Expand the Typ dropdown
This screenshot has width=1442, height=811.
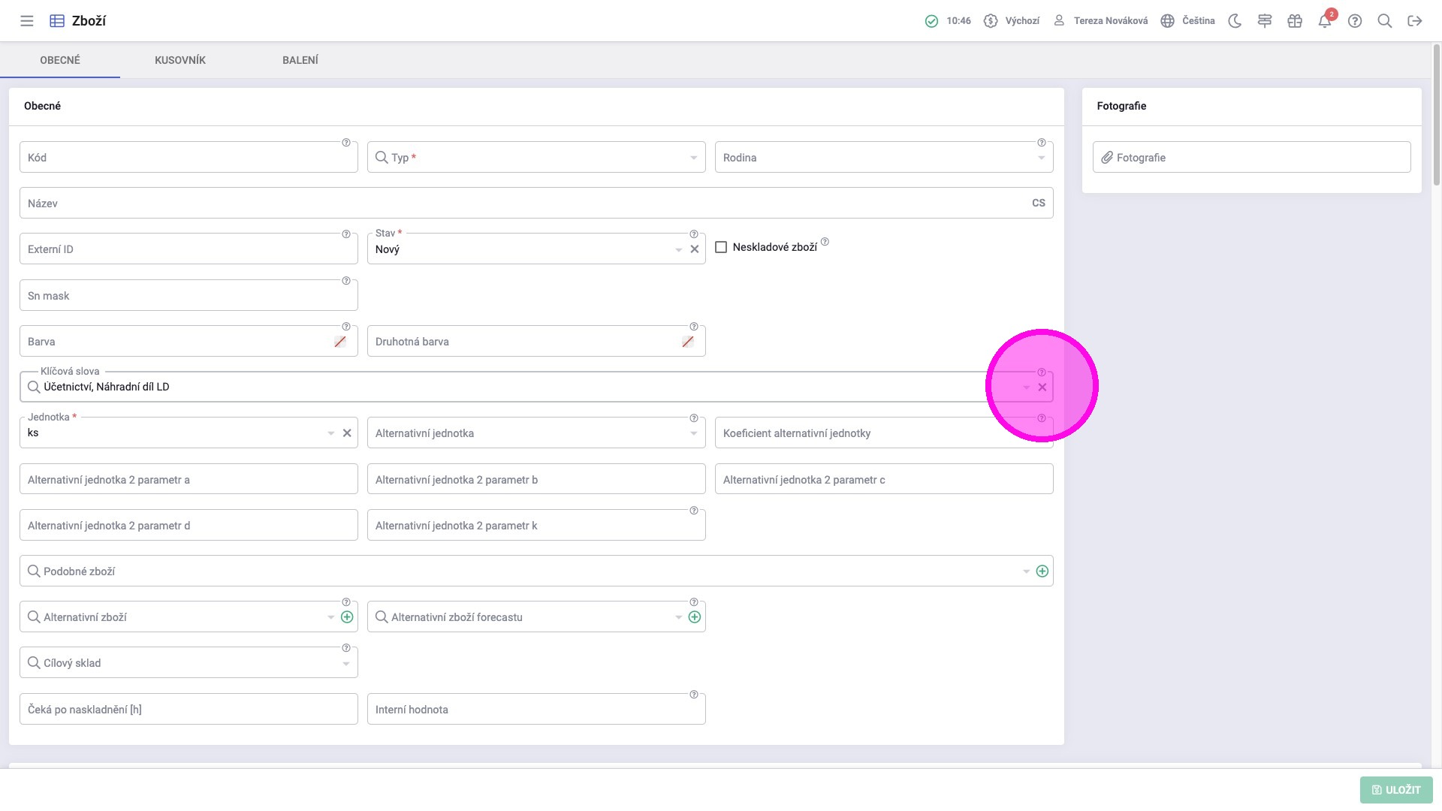tap(693, 158)
